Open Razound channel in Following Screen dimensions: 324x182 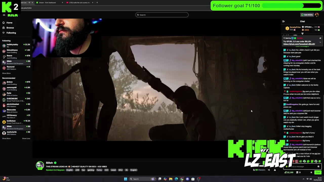16,68
